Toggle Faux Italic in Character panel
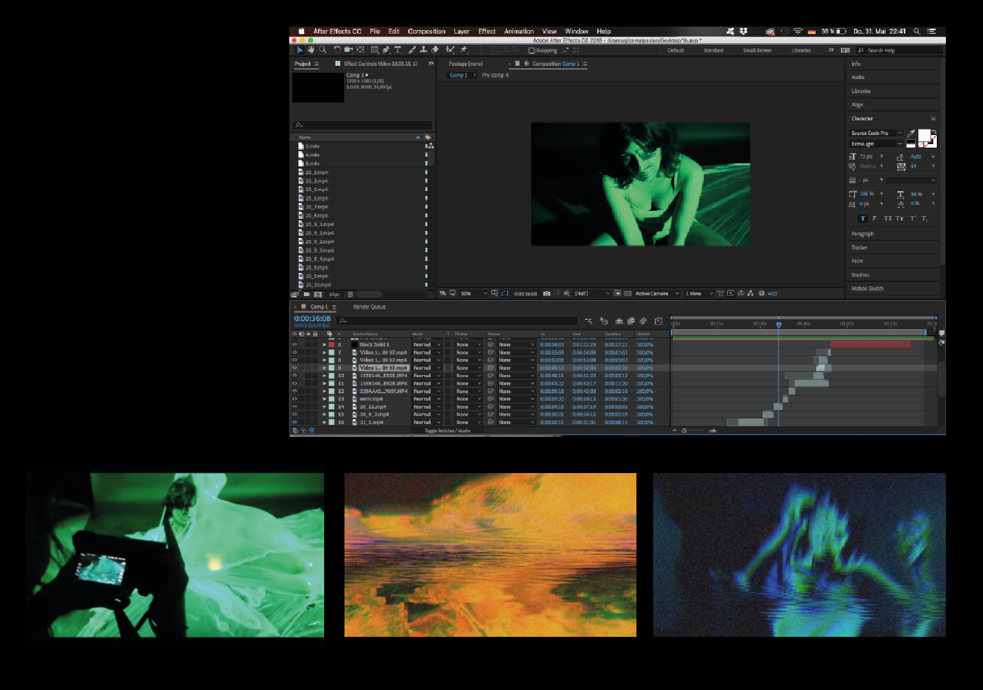Screen dimensions: 983x690 [x=874, y=218]
